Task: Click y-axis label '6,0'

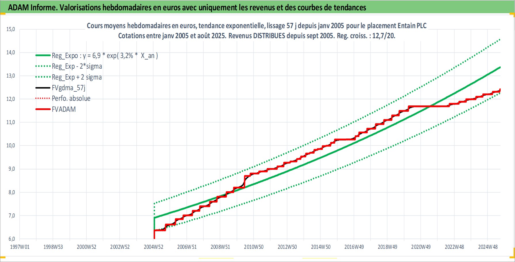Action: coord(12,239)
